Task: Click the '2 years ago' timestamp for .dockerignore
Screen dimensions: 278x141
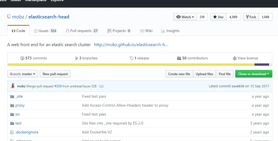Action: click(260, 132)
